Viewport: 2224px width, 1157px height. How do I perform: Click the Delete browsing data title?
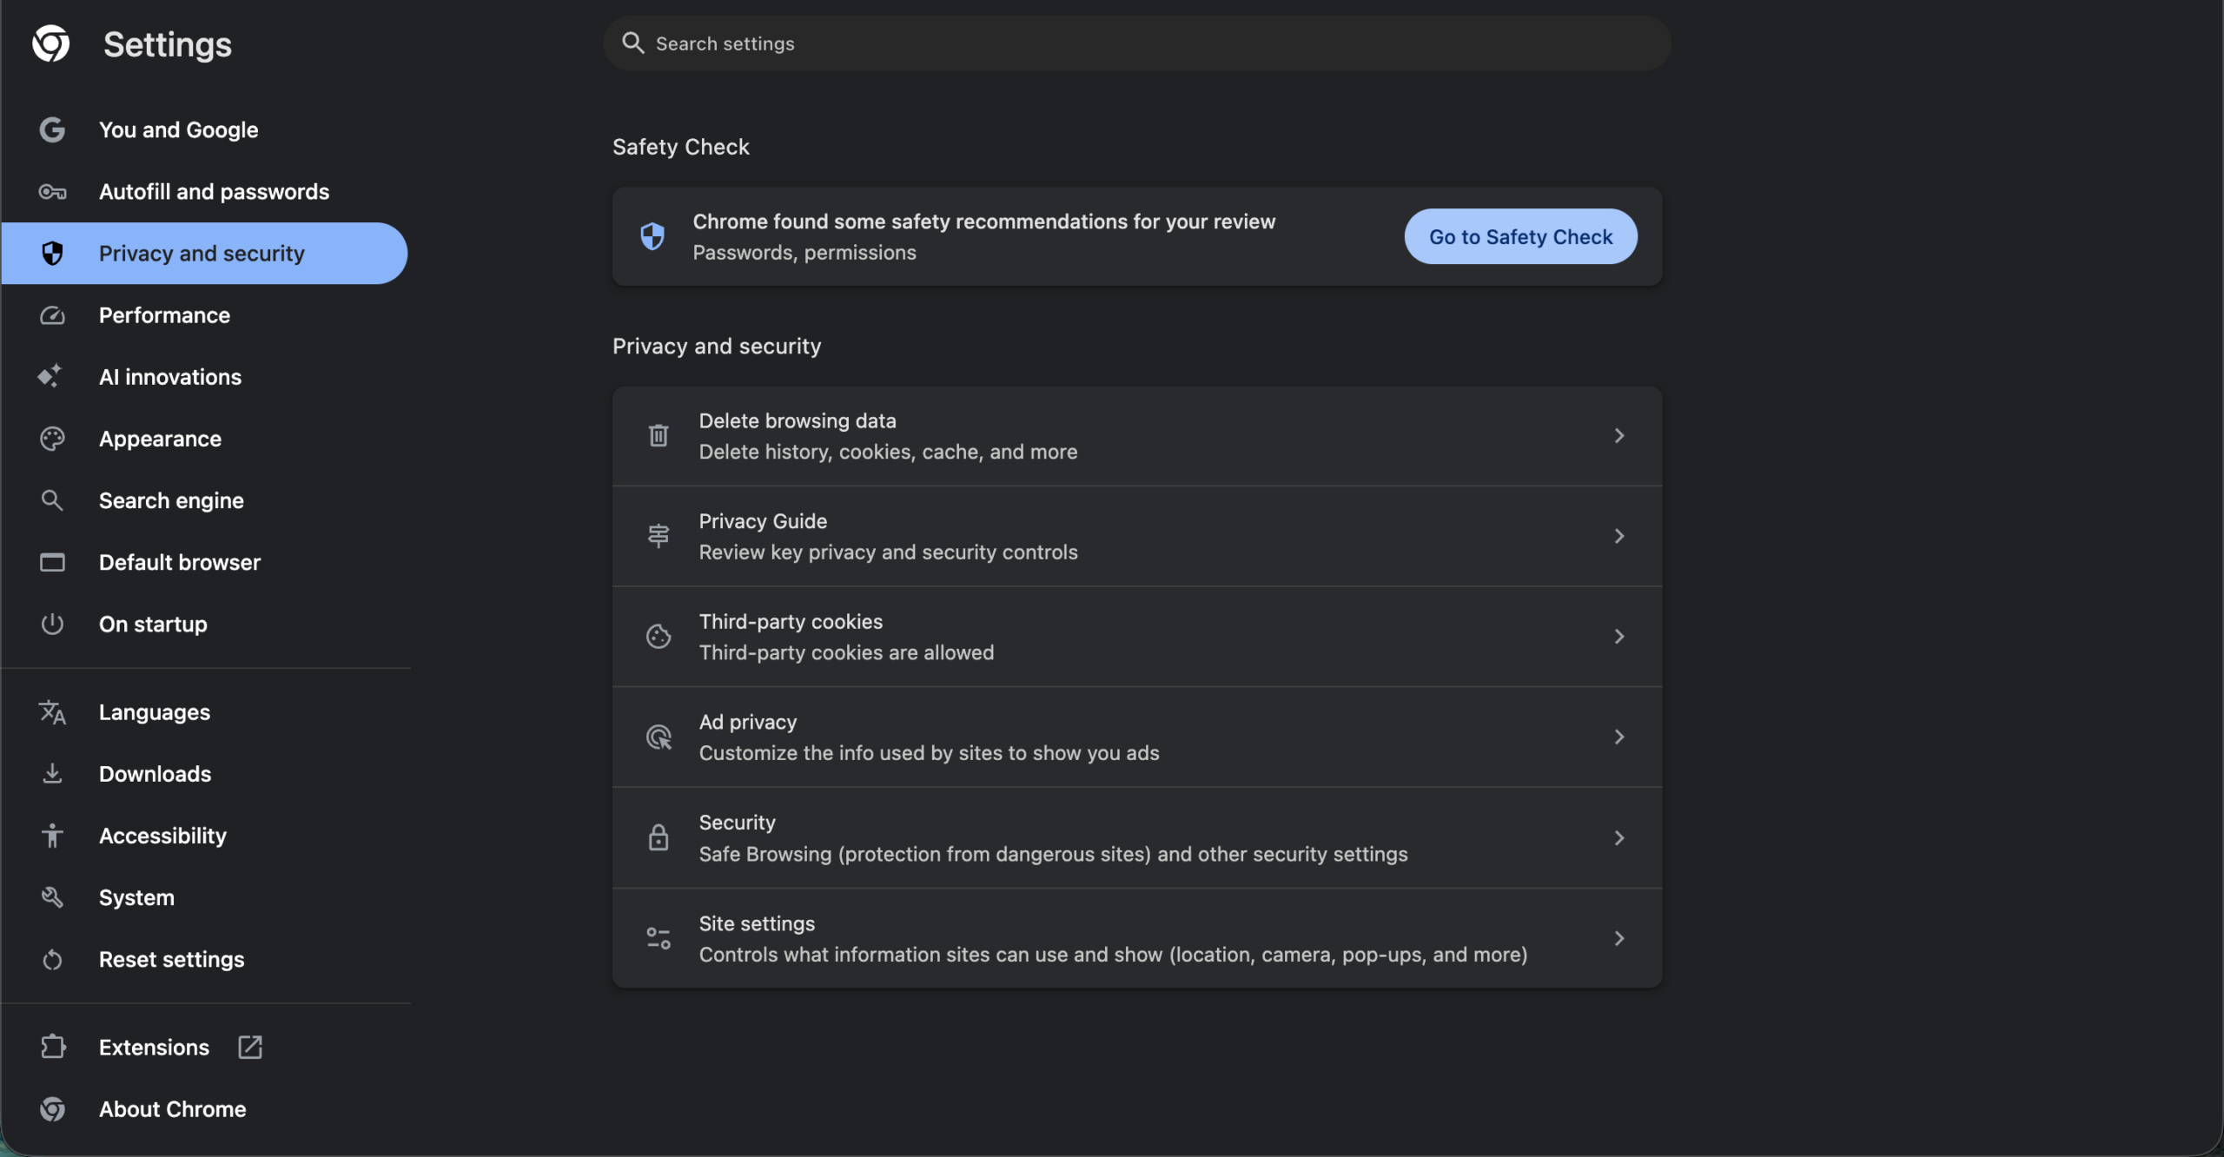[798, 420]
